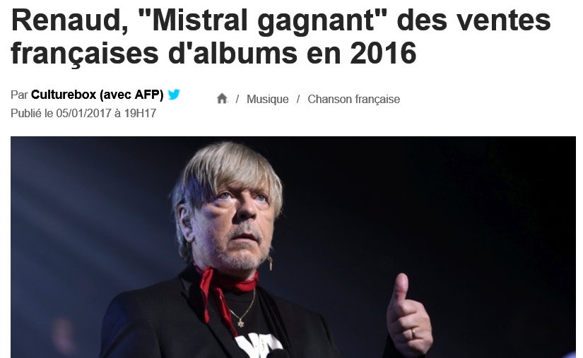Click the slash separator after the home icon
The image size is (583, 358).
[237, 99]
